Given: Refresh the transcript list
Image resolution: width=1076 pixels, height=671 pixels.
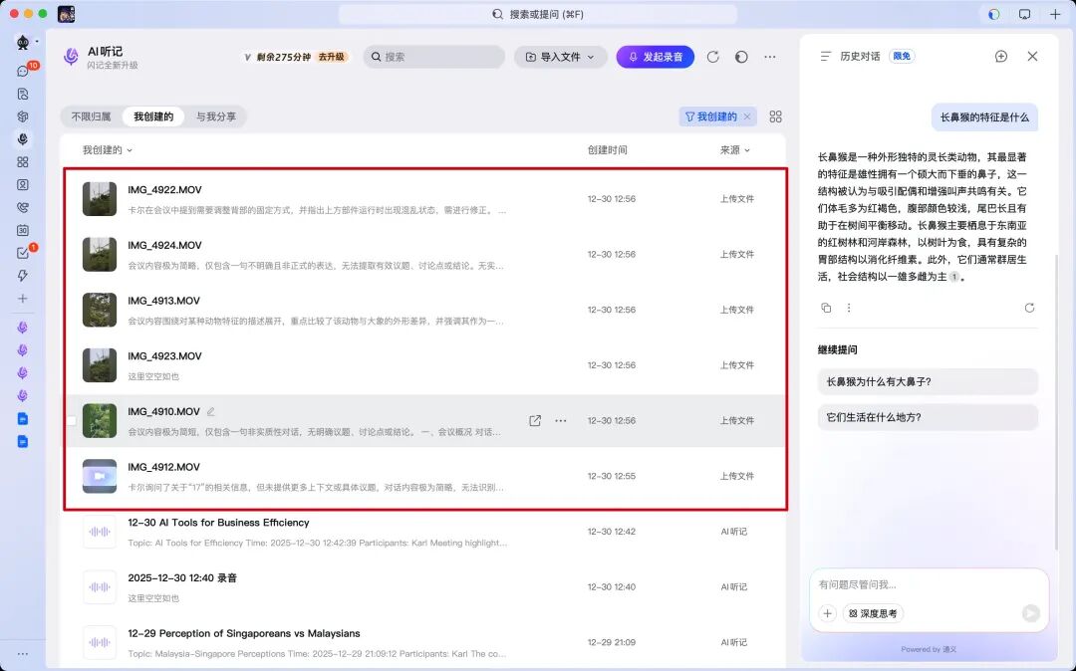Looking at the screenshot, I should (714, 57).
